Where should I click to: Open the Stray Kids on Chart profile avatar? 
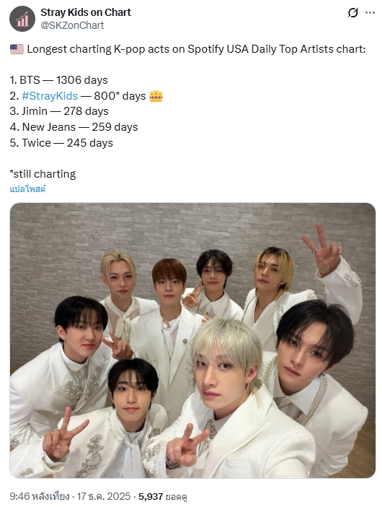[22, 19]
